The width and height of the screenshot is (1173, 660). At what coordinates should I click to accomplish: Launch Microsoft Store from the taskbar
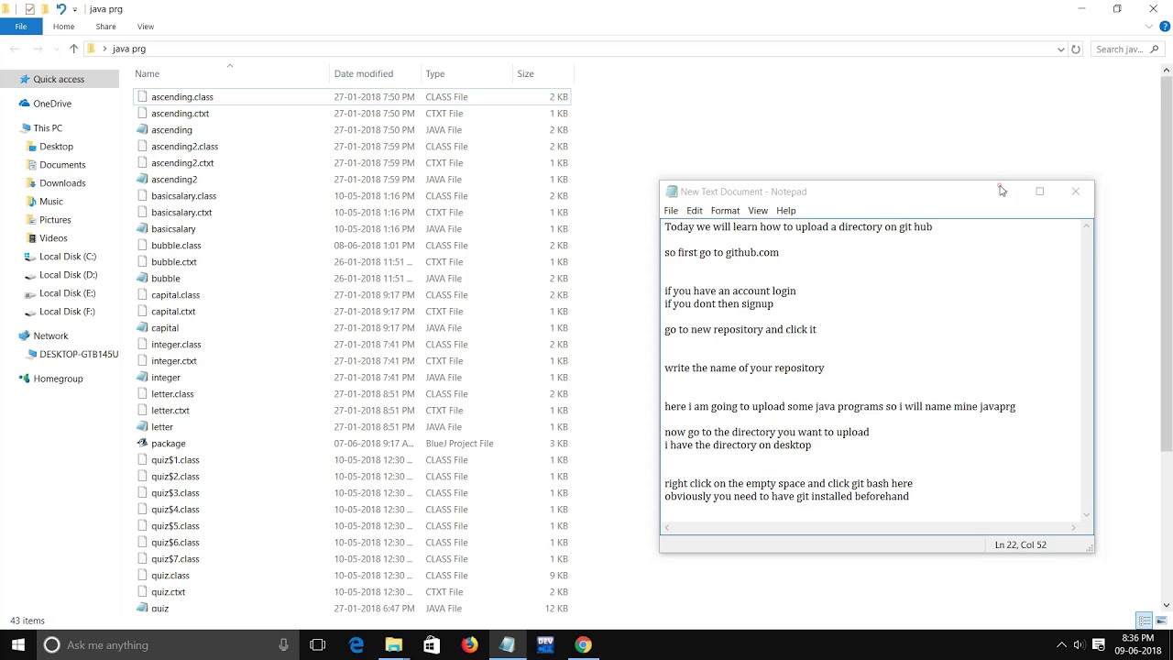tap(431, 644)
